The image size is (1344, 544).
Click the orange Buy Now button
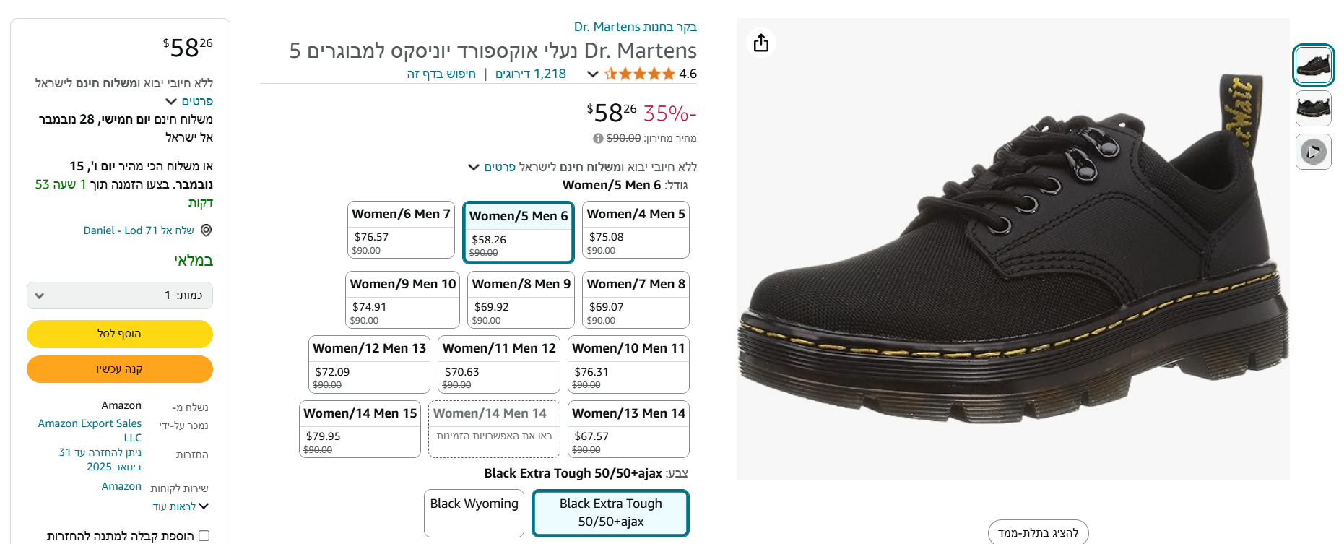(120, 369)
